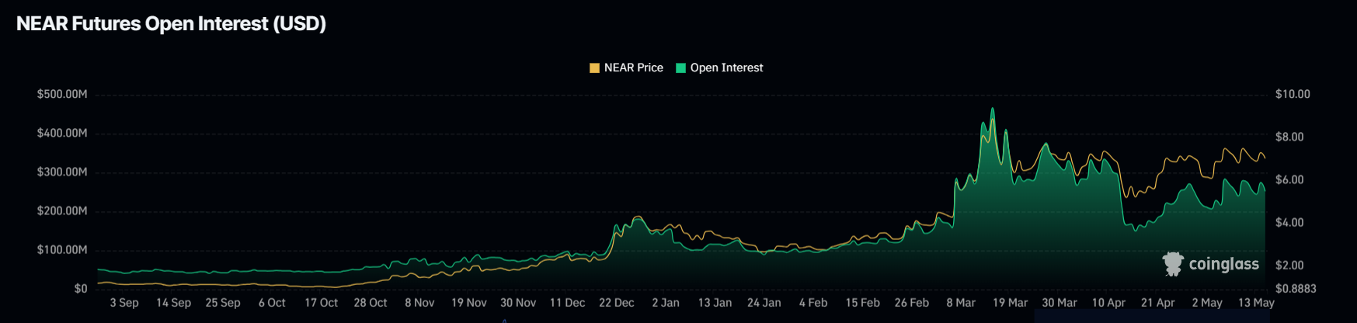Image resolution: width=1357 pixels, height=323 pixels.
Task: Click the $300.00M left axis label
Action: [62, 172]
